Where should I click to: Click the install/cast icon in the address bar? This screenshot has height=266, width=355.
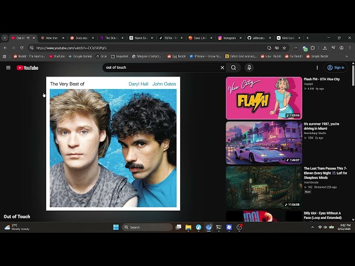point(269,48)
